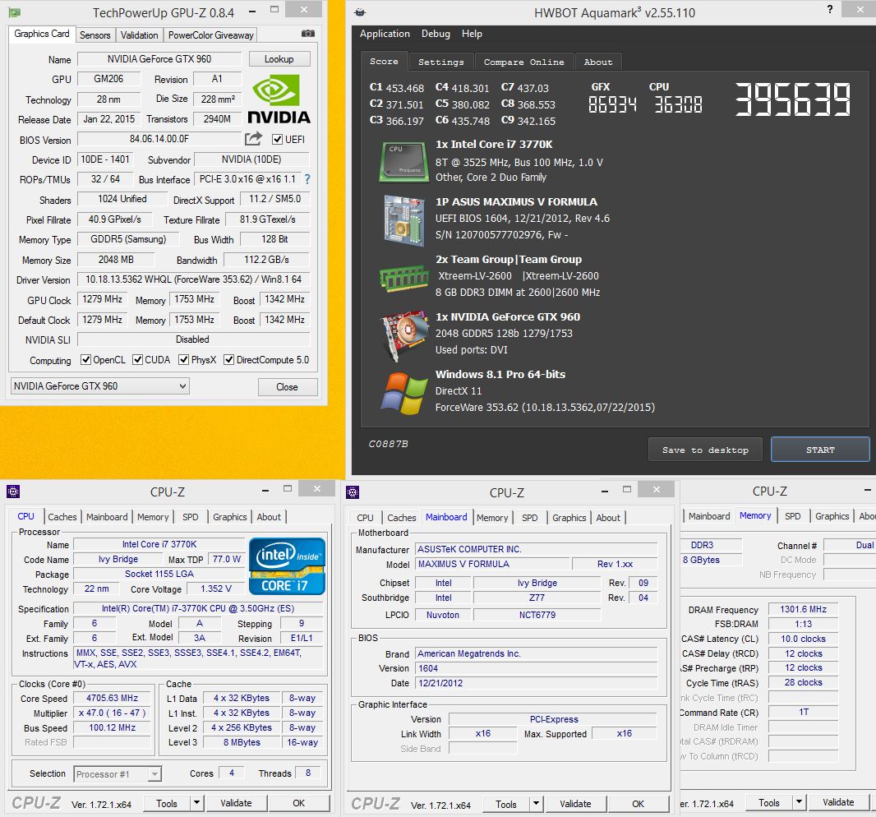The image size is (876, 817).
Task: Click the total score 395639 in Aquamark
Action: click(x=793, y=99)
